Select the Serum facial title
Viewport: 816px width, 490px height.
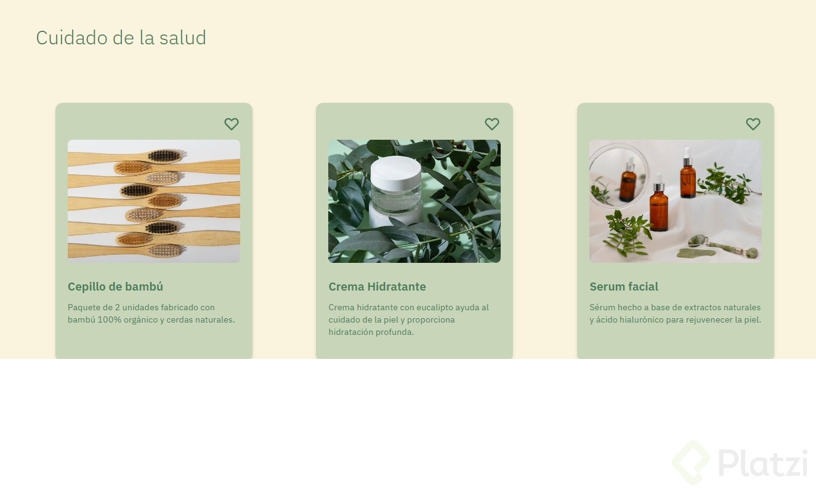pyautogui.click(x=624, y=286)
